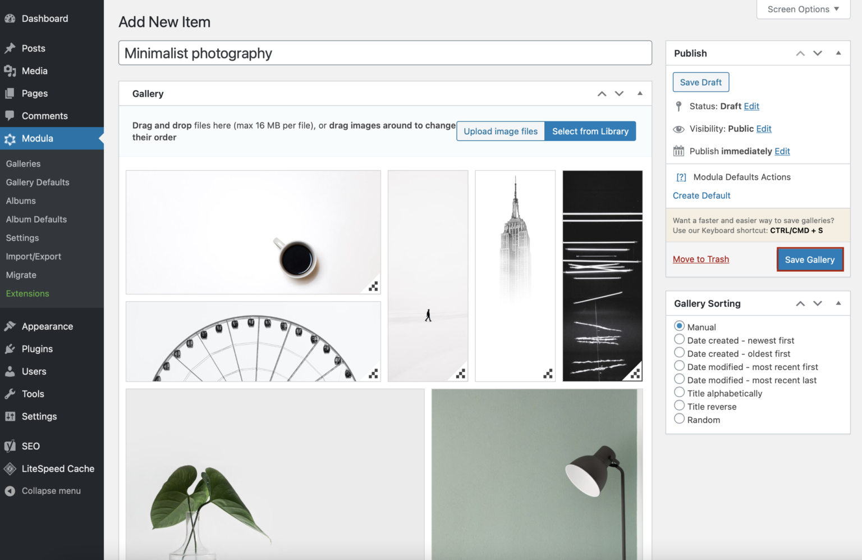862x560 pixels.
Task: Click resize handle on coffee cup image
Action: [373, 286]
